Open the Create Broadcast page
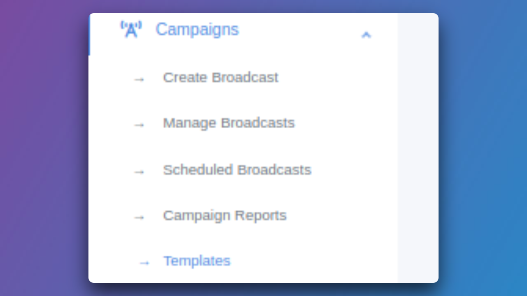This screenshot has height=296, width=527. coord(221,78)
